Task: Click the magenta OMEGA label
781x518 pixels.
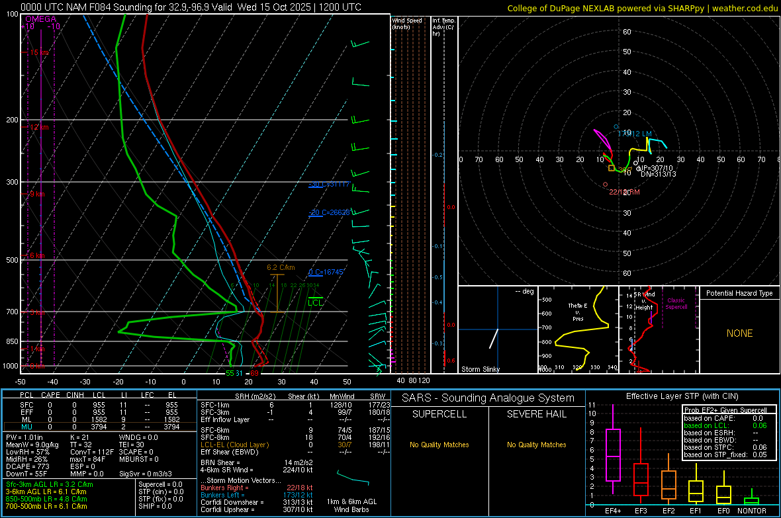Action: 41,19
